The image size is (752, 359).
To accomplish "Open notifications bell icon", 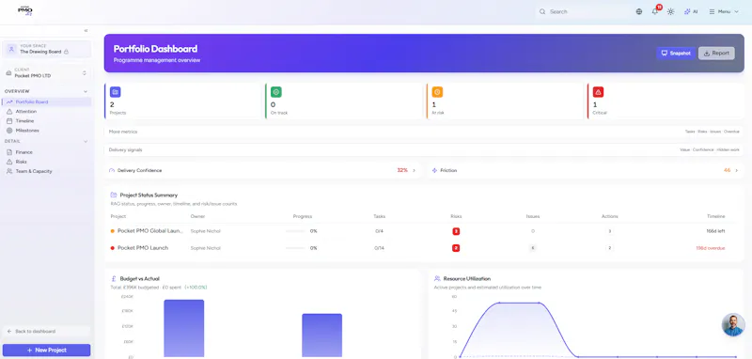I will point(655,11).
